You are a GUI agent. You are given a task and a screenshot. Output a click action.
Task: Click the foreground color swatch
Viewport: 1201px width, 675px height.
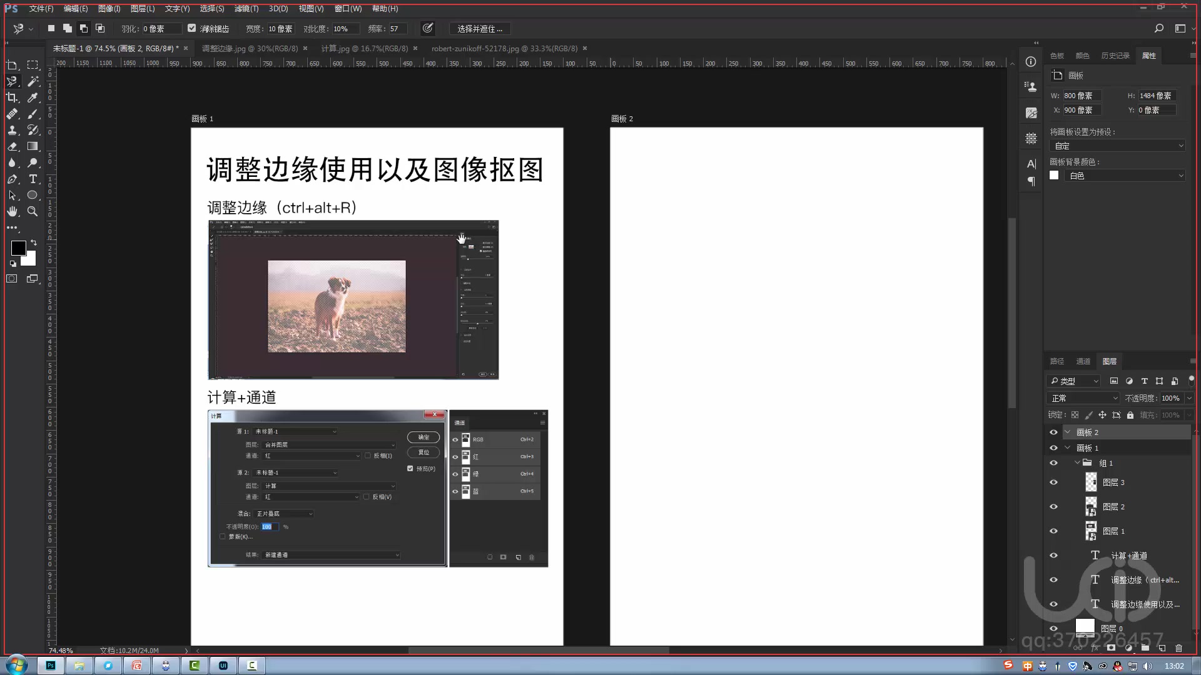[x=18, y=248]
